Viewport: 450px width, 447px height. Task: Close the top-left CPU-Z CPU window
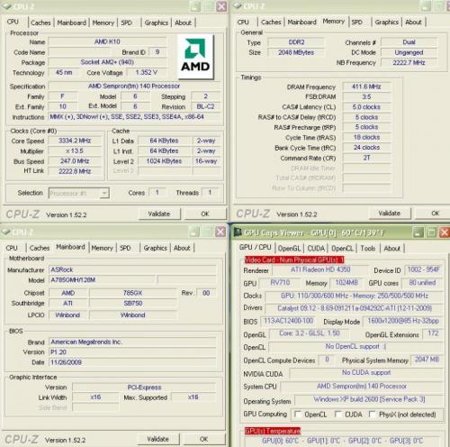pos(221,6)
